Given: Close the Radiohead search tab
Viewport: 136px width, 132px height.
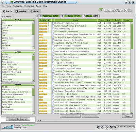Looking at the screenshot, I should click(x=40, y=16).
